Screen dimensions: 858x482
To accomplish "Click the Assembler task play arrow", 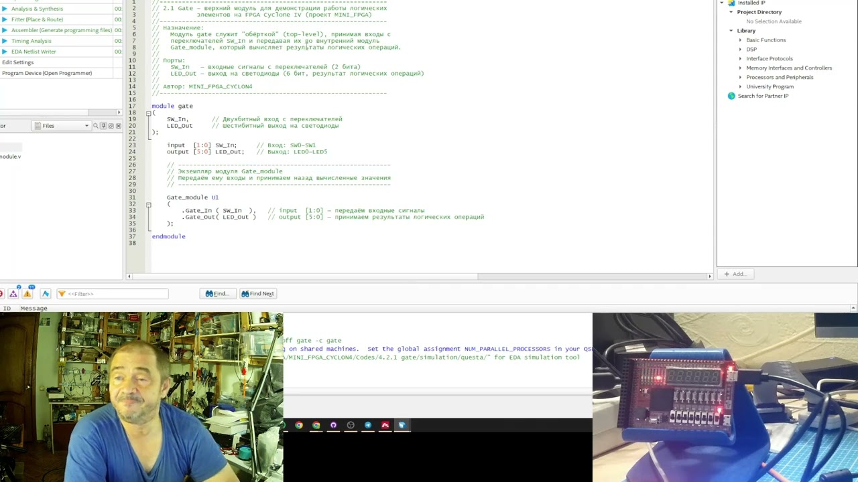I will (6, 30).
